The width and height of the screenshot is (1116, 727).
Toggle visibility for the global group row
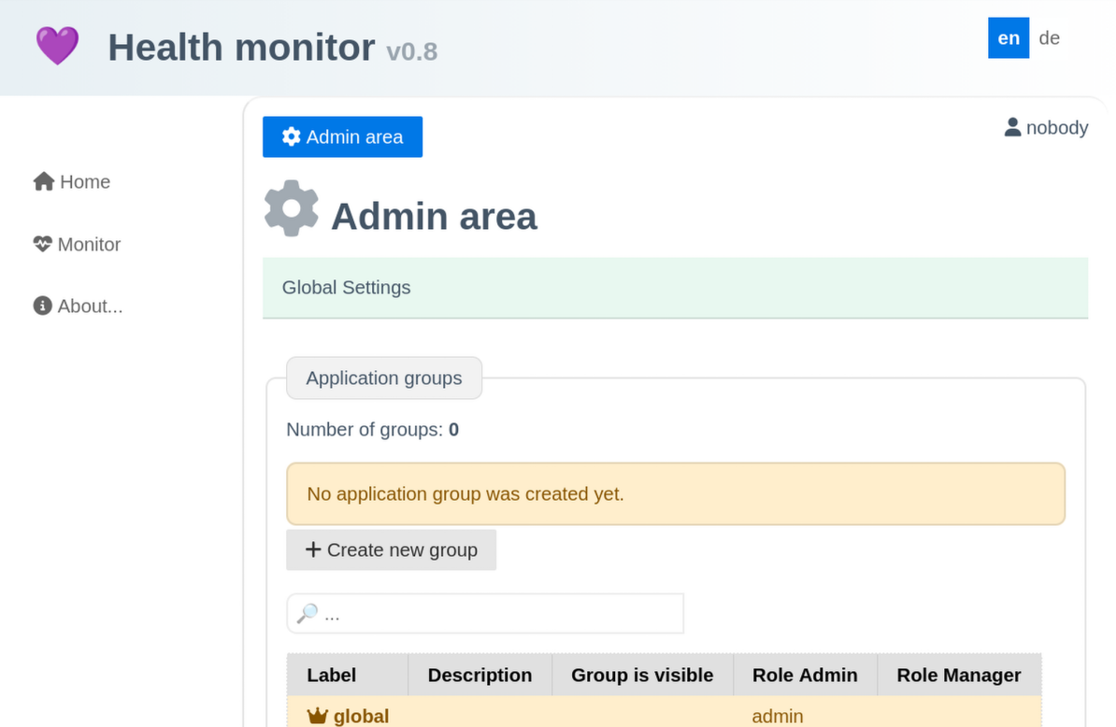[642, 716]
